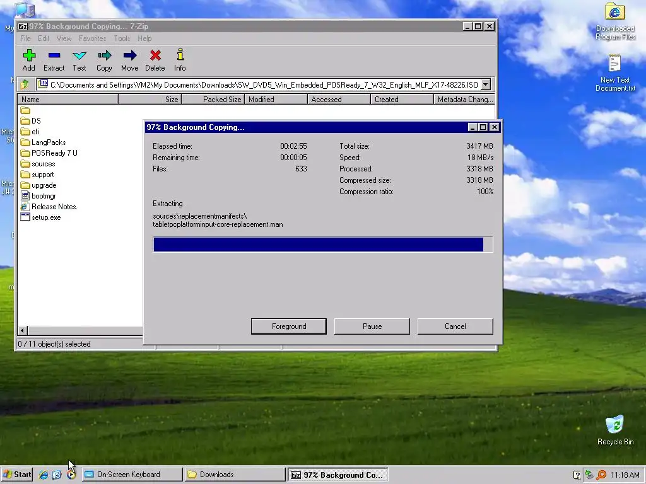The image size is (646, 484).
Task: Select New Text Document.txt on the desktop
Action: coord(615,73)
